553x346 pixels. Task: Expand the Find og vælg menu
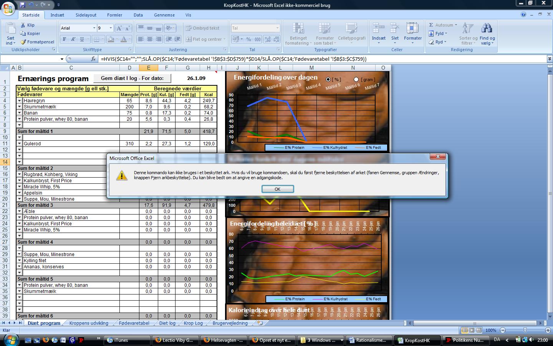(487, 33)
